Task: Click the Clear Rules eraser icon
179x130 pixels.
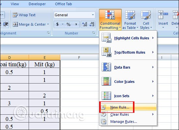Action: (103, 114)
